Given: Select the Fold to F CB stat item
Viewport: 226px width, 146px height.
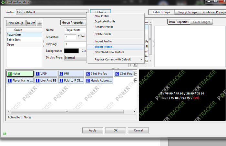Looking at the screenshot, I should click(71, 80).
